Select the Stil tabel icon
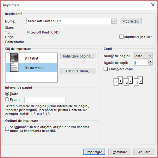 point(14,58)
